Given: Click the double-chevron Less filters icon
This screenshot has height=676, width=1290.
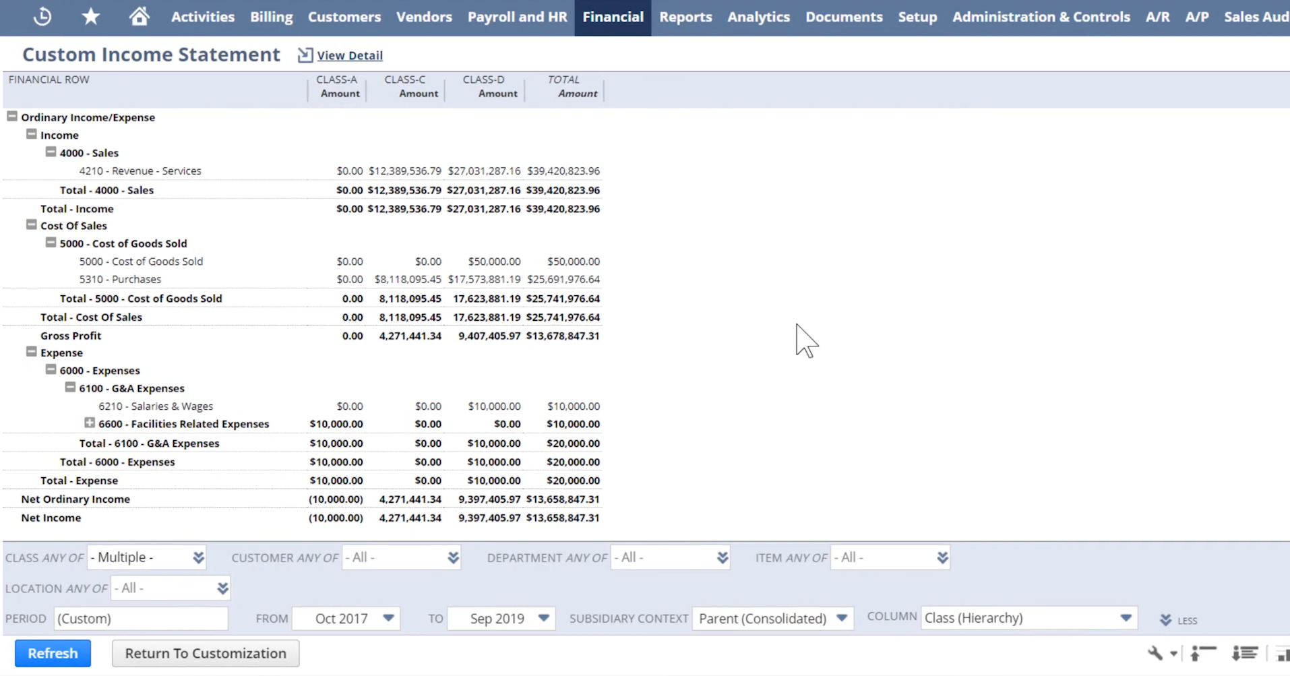Looking at the screenshot, I should 1165,620.
